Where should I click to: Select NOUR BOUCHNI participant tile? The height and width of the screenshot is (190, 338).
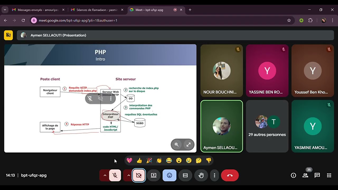click(222, 71)
